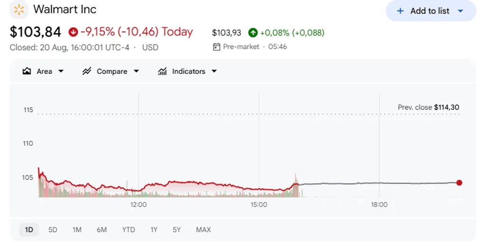Image resolution: width=485 pixels, height=246 pixels.
Task: Click the grey after-hours price line
Action: pos(377,184)
